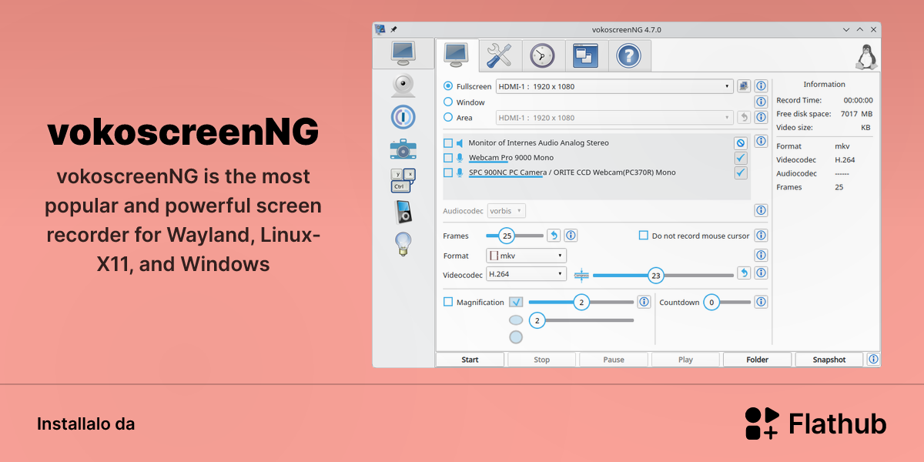The image size is (924, 462).
Task: Open the light bulb sidebar section
Action: (403, 243)
